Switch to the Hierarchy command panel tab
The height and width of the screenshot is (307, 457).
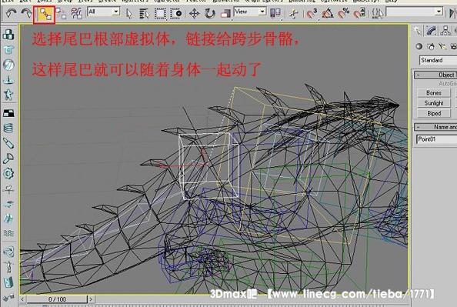(445, 31)
